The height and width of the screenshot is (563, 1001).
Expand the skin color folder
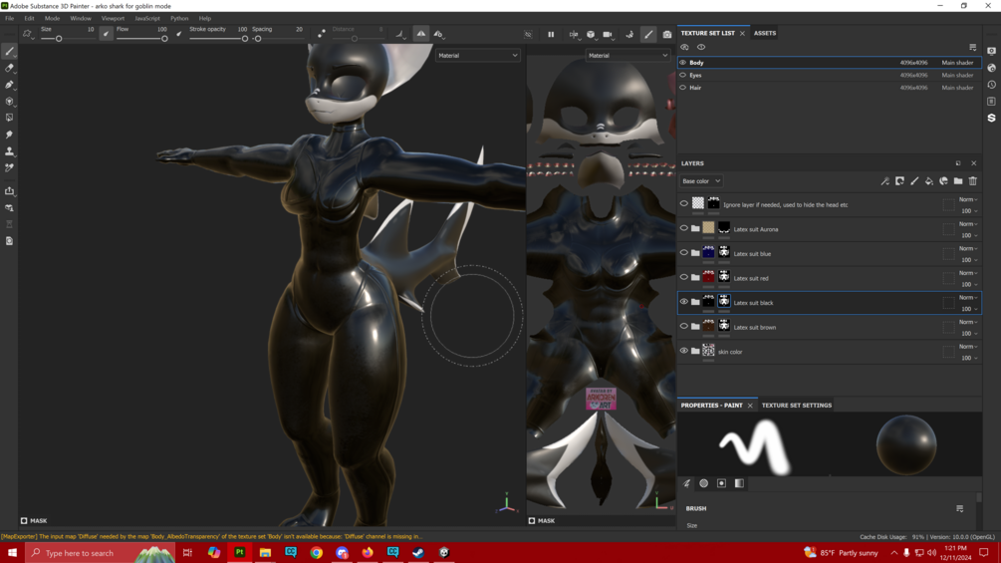pyautogui.click(x=695, y=351)
